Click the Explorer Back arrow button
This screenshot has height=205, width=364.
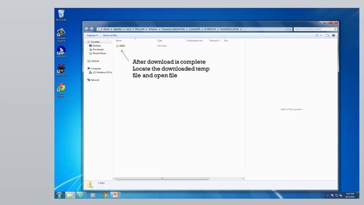click(x=86, y=29)
